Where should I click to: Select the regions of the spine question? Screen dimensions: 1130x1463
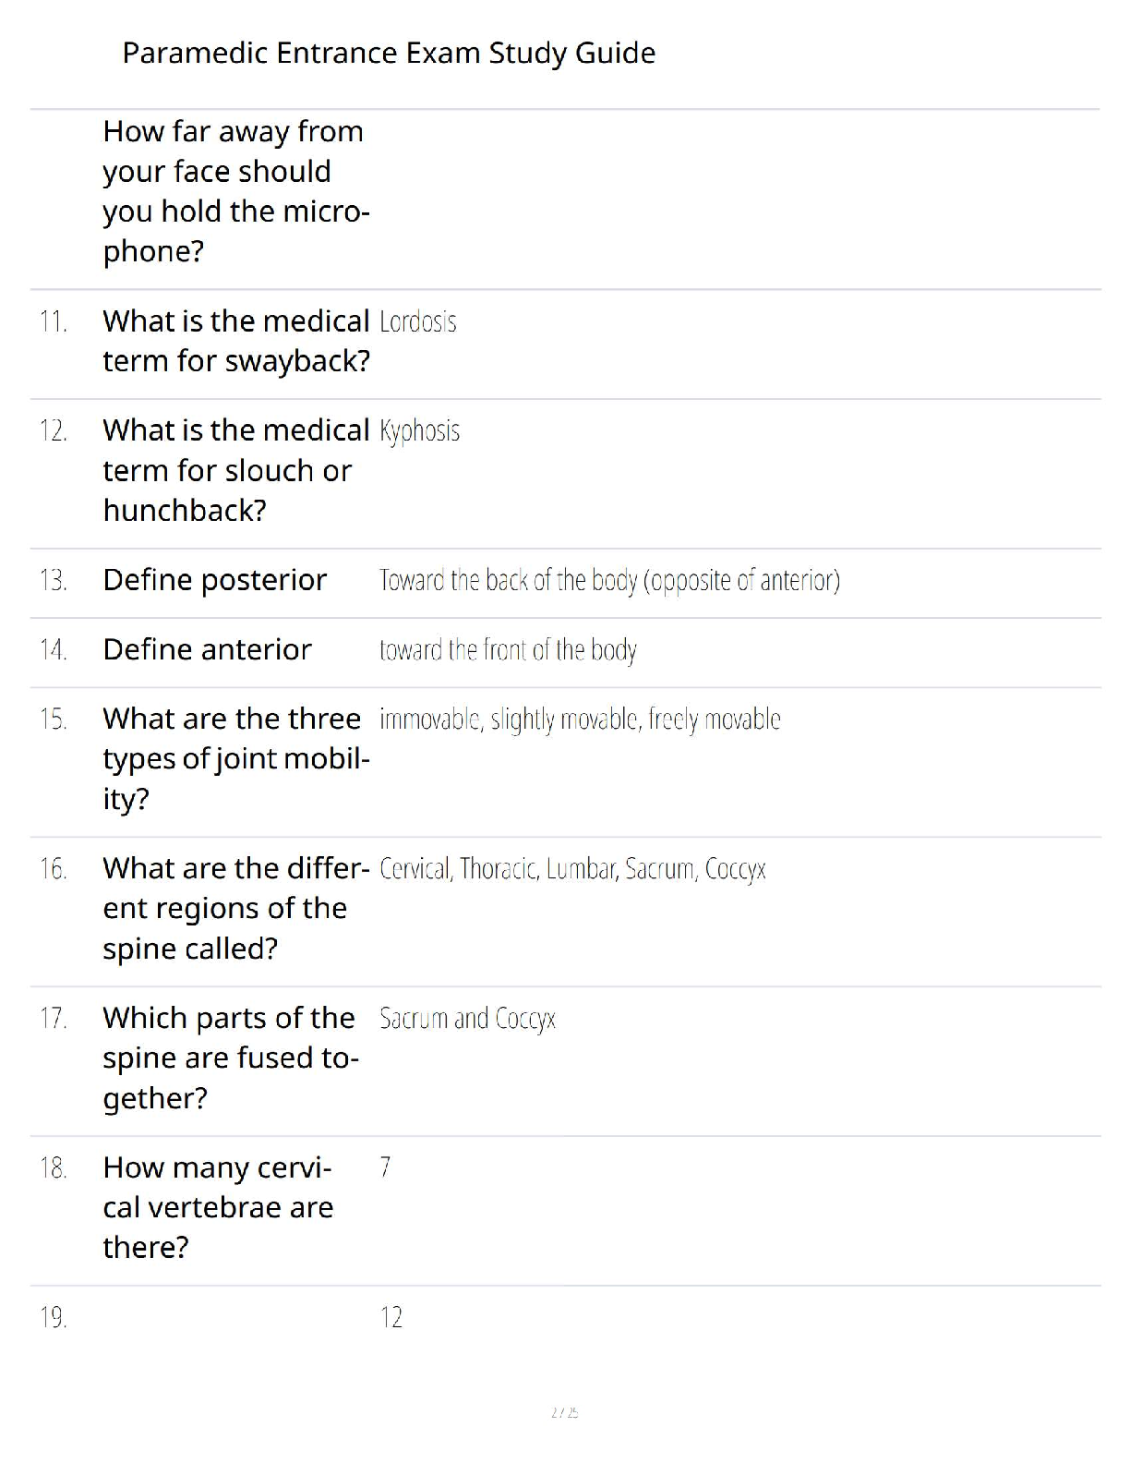point(236,908)
